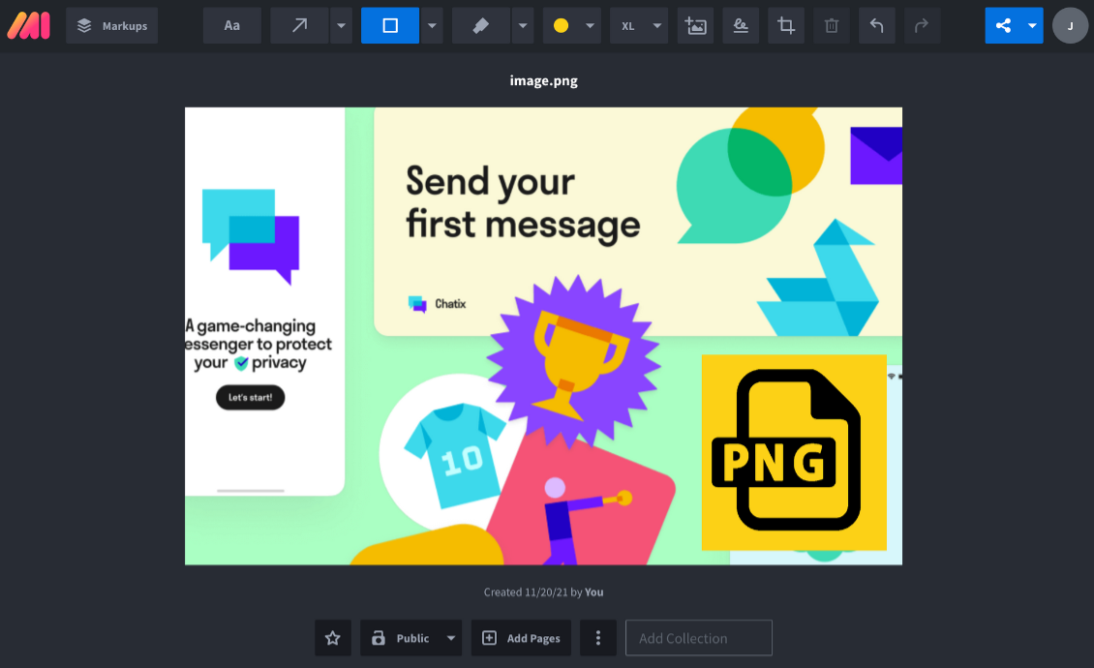Click the Public privacy button
The height and width of the screenshot is (668, 1094).
tap(401, 638)
